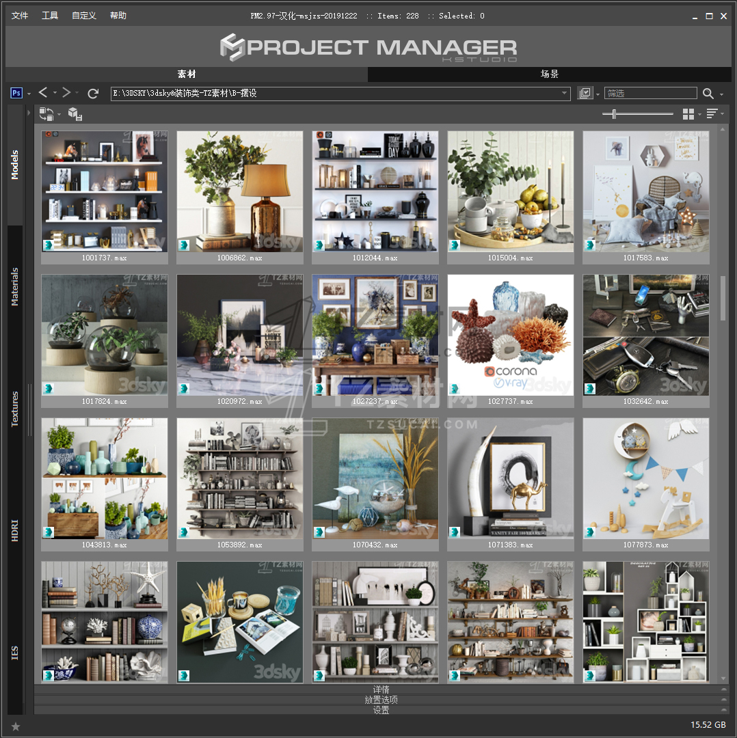
Task: Select the IES side tab
Action: (15, 653)
